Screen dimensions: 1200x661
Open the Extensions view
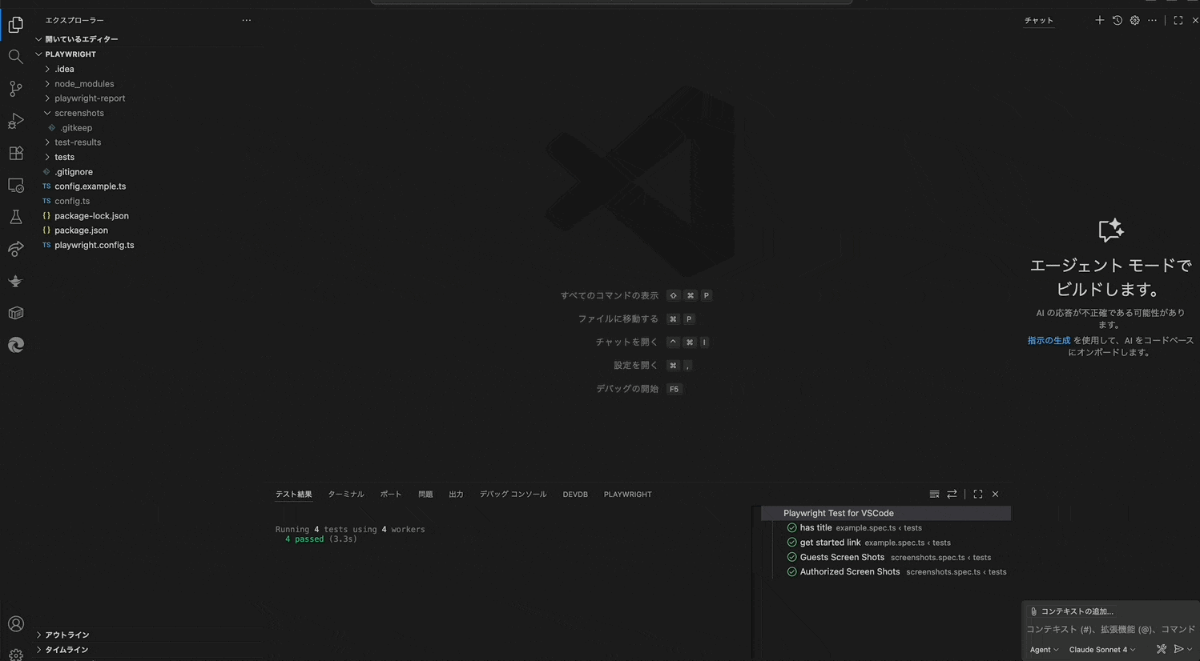(15, 153)
